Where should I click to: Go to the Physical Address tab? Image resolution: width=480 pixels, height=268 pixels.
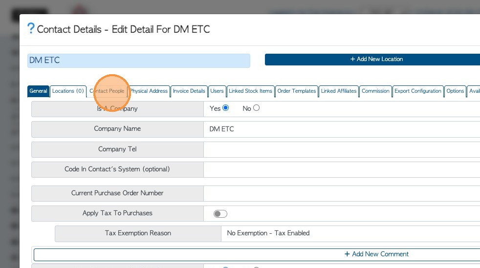[149, 91]
